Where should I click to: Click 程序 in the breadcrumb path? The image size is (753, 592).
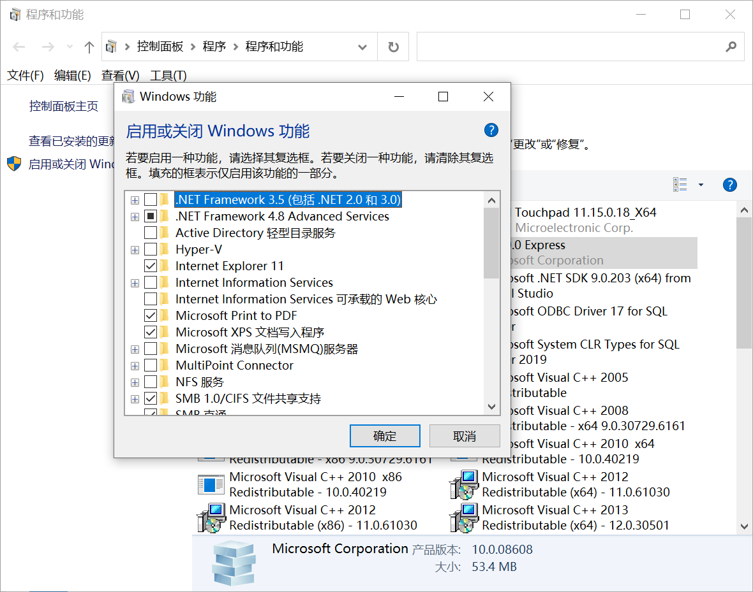tap(214, 47)
